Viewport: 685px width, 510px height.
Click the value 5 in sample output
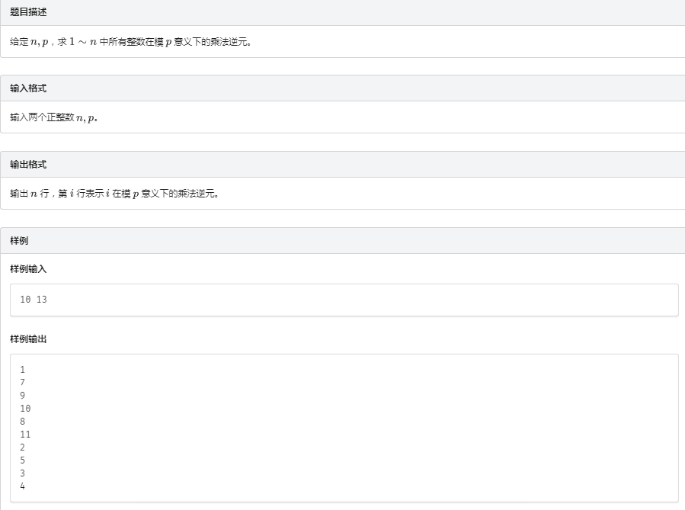(23, 460)
